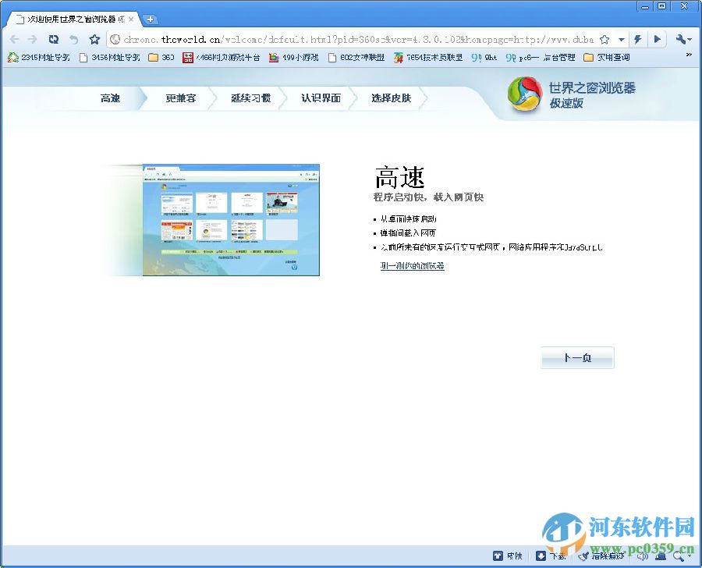Expand the bookmark star dropdown arrow

click(x=621, y=39)
